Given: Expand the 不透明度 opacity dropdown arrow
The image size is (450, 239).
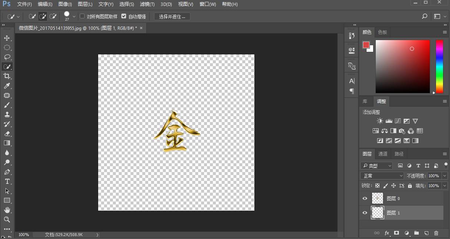Looking at the screenshot, I should coord(444,176).
